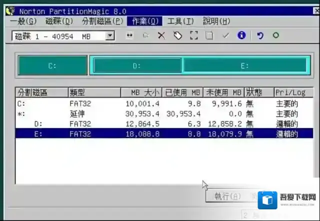Click the 已使用 MB column header

point(182,93)
